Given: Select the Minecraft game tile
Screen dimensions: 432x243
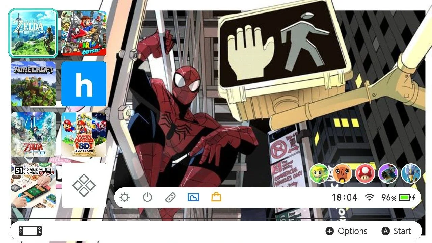Looking at the screenshot, I should click(x=33, y=84).
